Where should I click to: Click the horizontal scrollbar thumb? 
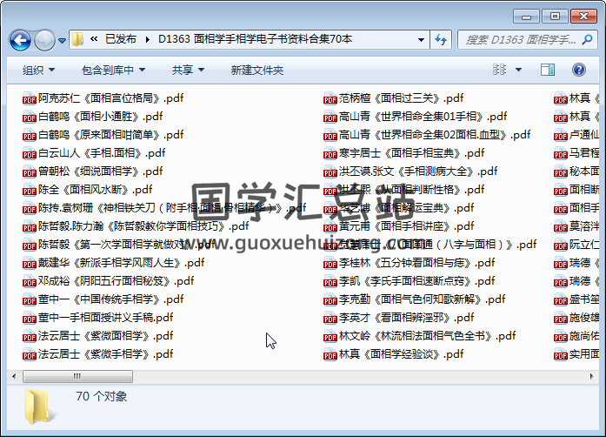[x=77, y=376]
